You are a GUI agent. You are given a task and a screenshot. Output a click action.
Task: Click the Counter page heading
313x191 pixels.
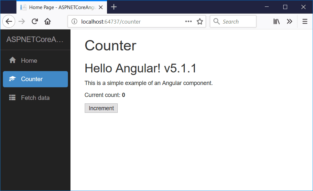click(110, 46)
